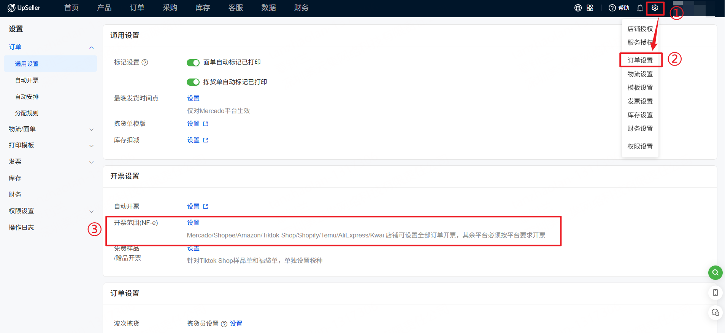Open the 财务 top navigation menu
725x333 pixels.
click(x=301, y=8)
